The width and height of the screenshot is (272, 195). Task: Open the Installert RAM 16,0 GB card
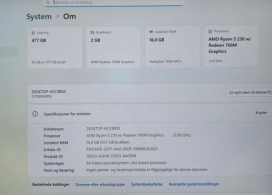(173, 47)
